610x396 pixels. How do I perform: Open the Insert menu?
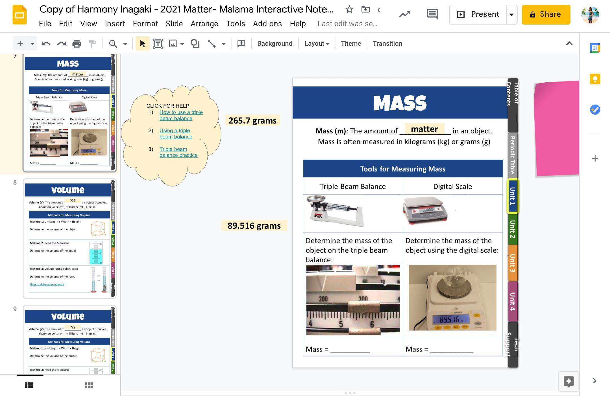(115, 24)
